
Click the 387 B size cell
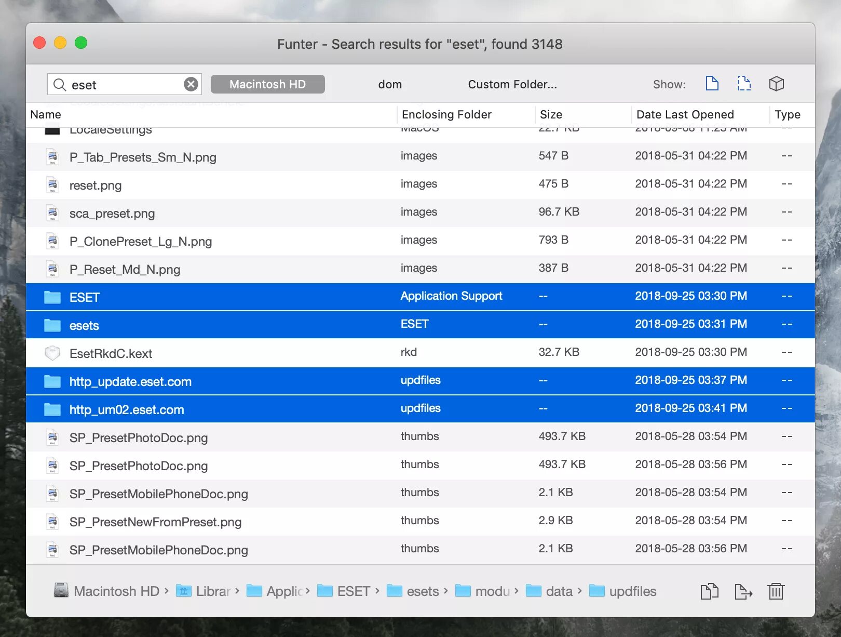(x=553, y=268)
